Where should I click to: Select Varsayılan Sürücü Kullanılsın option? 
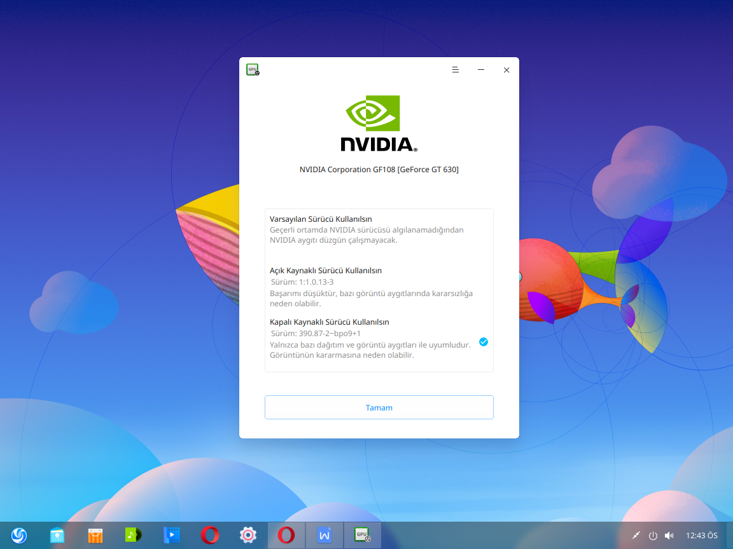(379, 229)
